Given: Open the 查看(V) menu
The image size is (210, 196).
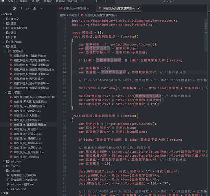Looking at the screenshot, I should click(48, 1).
